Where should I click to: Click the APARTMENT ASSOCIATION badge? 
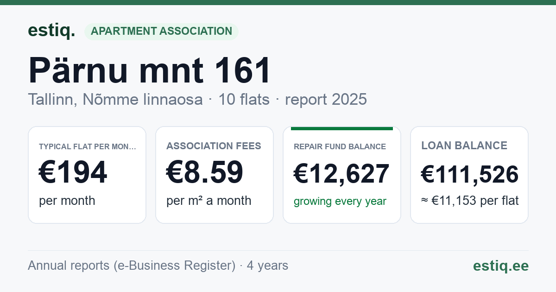click(x=161, y=31)
